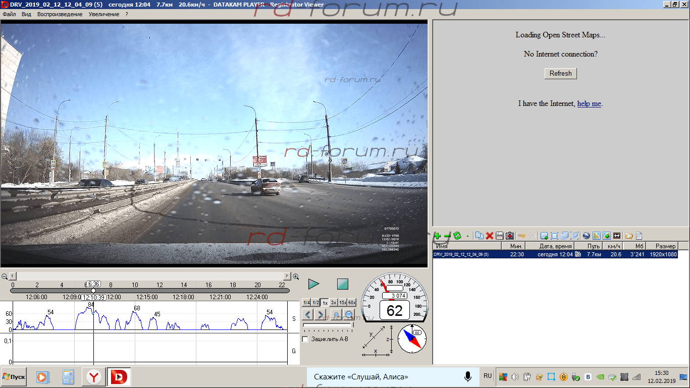Open the Воспроизведение menu

click(60, 14)
